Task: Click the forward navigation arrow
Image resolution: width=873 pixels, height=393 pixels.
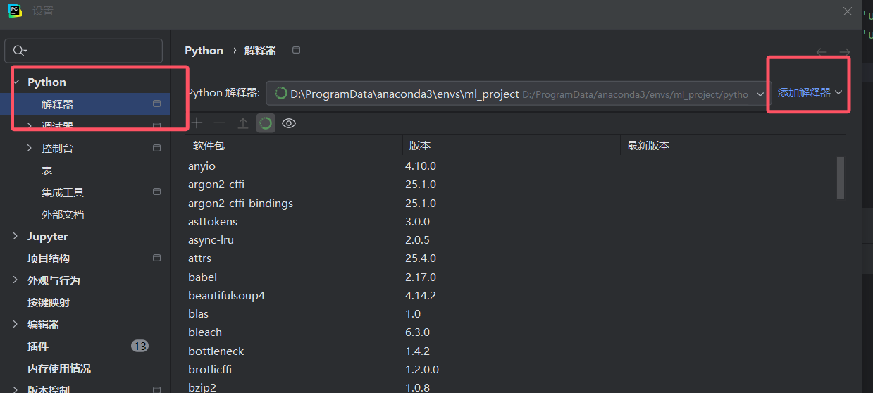Action: (844, 51)
